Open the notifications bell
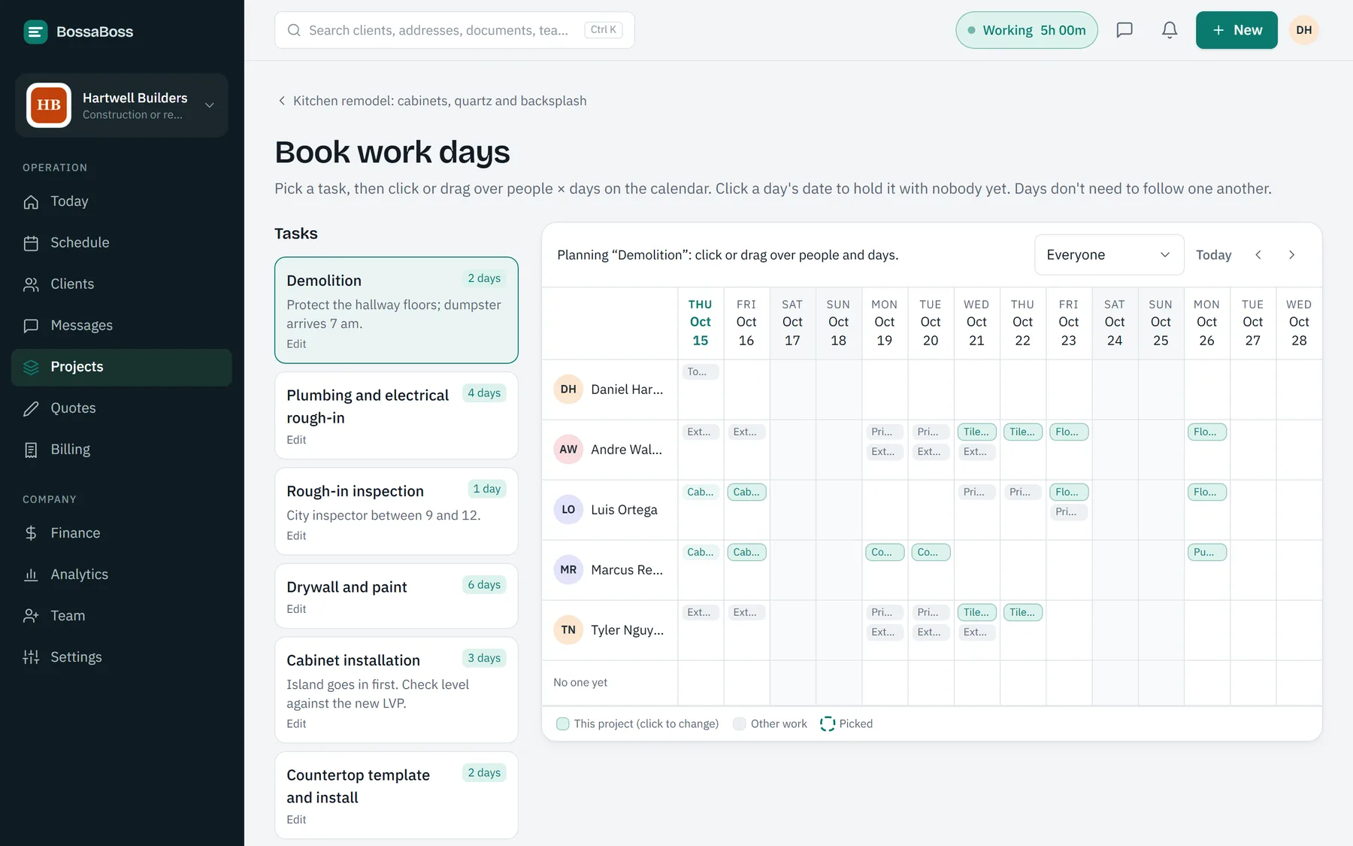 [x=1170, y=30]
